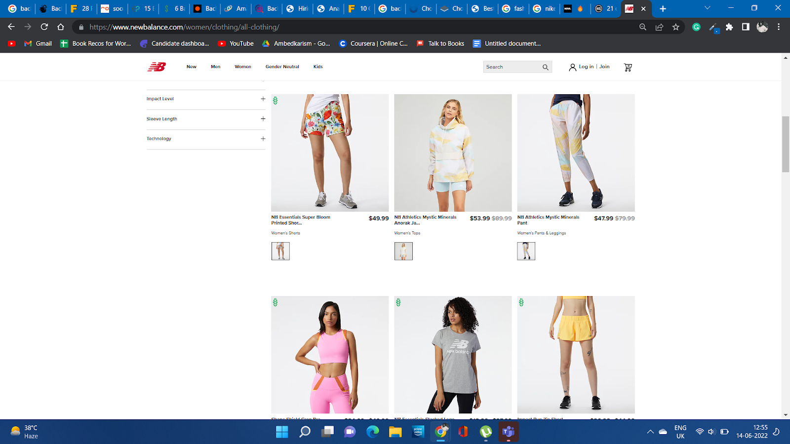The width and height of the screenshot is (790, 444).
Task: Bookmark this page with the star icon
Action: tap(676, 27)
